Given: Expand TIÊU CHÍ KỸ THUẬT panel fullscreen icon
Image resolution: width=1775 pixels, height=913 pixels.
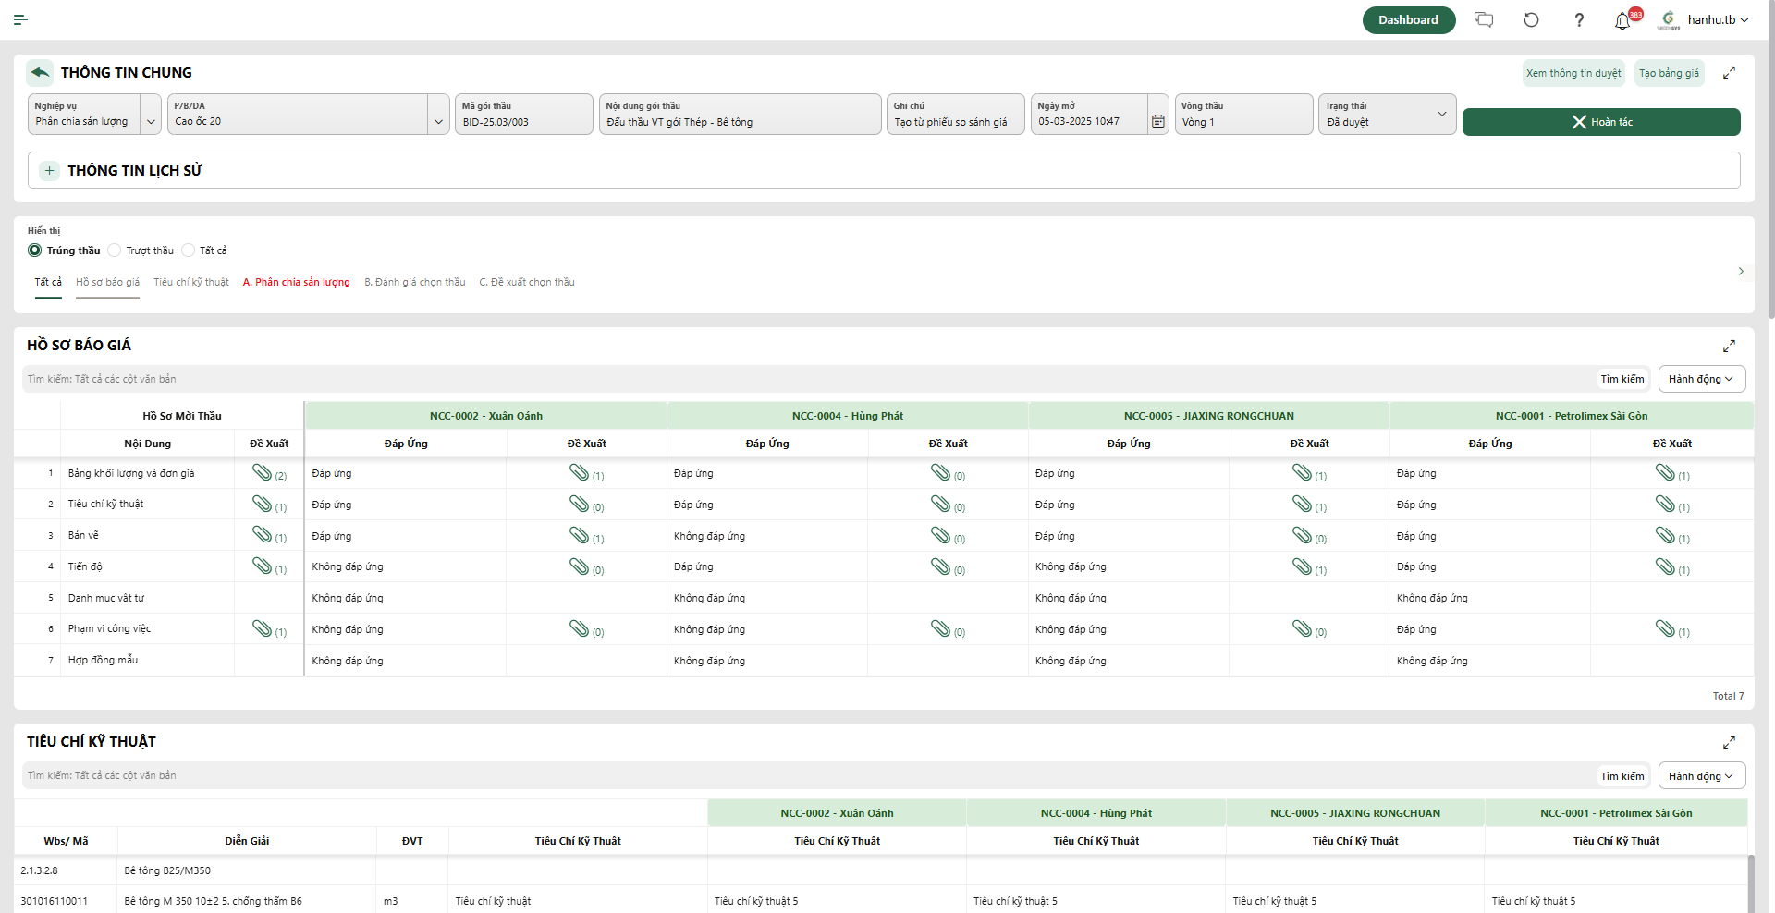Looking at the screenshot, I should click(x=1729, y=742).
